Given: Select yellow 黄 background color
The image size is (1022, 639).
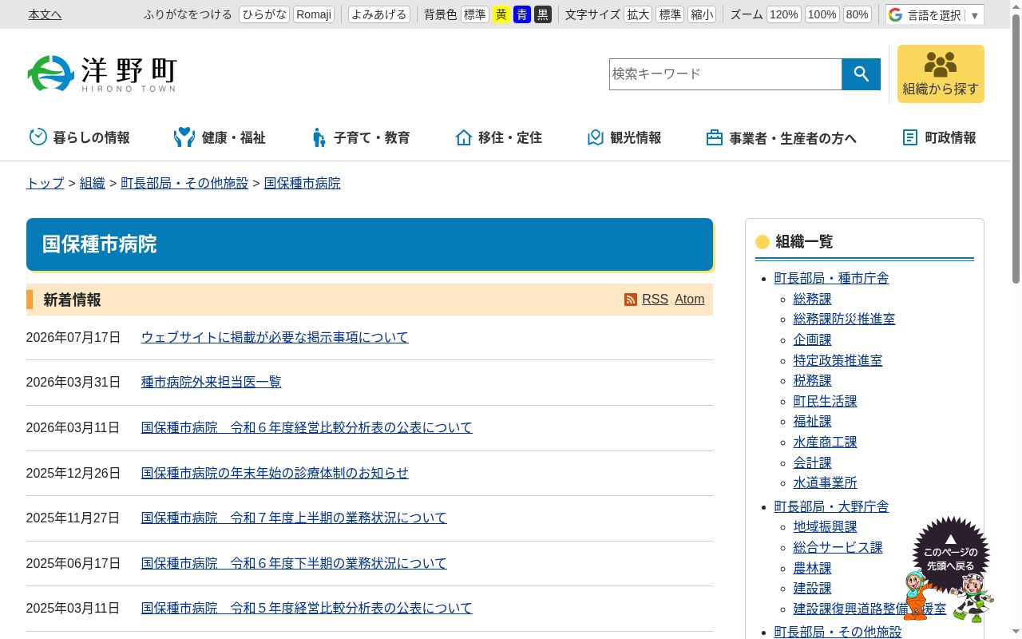Looking at the screenshot, I should 501,14.
